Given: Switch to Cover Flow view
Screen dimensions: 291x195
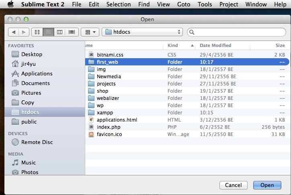Looking at the screenshot, I should click(72, 32).
